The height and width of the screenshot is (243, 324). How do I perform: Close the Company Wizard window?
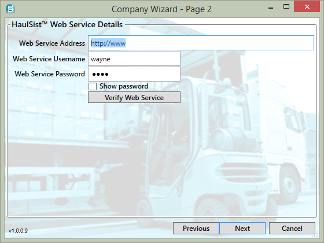pos(307,7)
